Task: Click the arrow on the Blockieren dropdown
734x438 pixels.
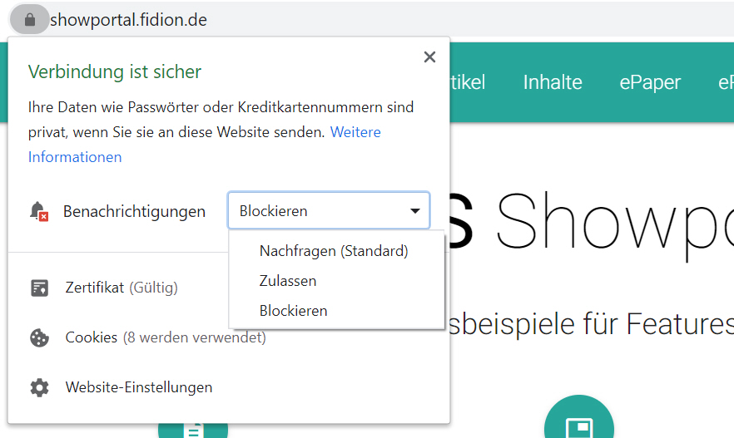Action: pos(415,211)
